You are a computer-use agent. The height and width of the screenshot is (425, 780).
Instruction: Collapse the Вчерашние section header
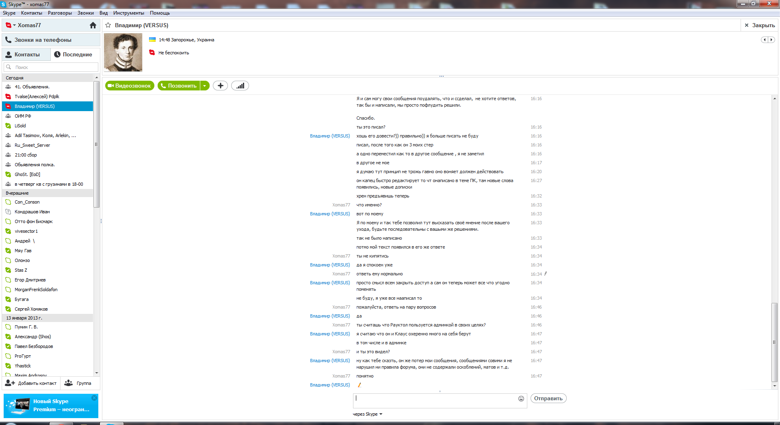click(48, 193)
